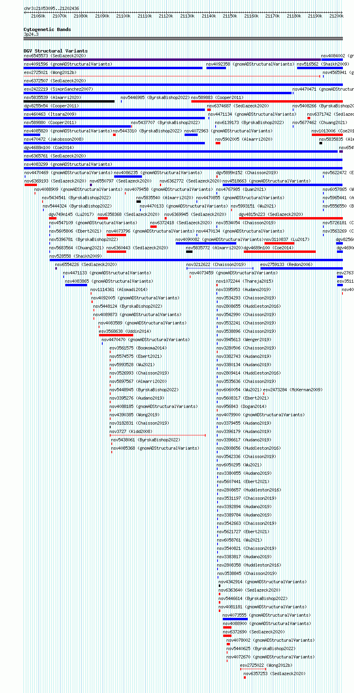
Task: Click nsv470472 (Jakobsson2008) label
Action: pos(53,139)
